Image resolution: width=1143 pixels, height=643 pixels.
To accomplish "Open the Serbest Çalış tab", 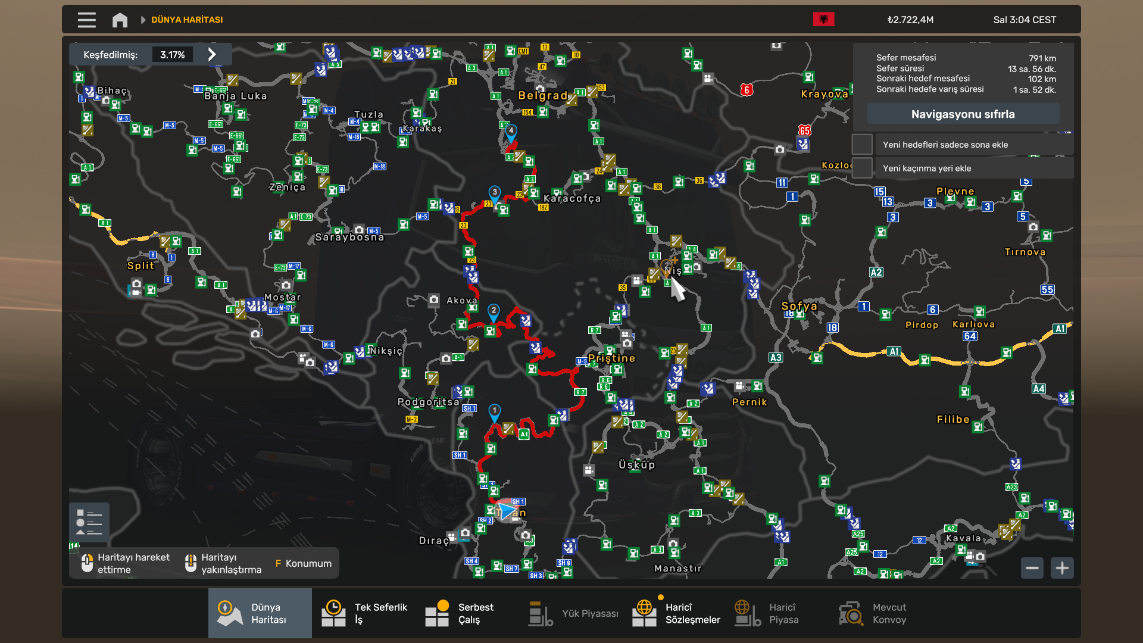I will point(460,613).
